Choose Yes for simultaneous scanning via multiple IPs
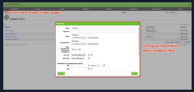The image size is (194, 92). (72, 49)
